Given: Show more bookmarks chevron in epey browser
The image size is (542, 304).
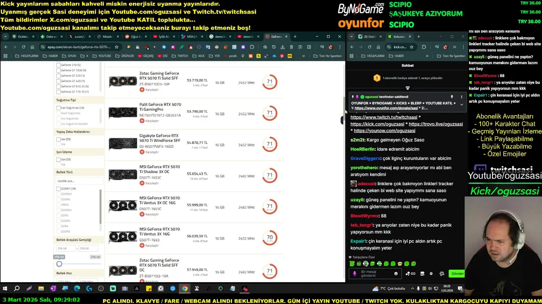Looking at the screenshot, I should click(x=303, y=56).
